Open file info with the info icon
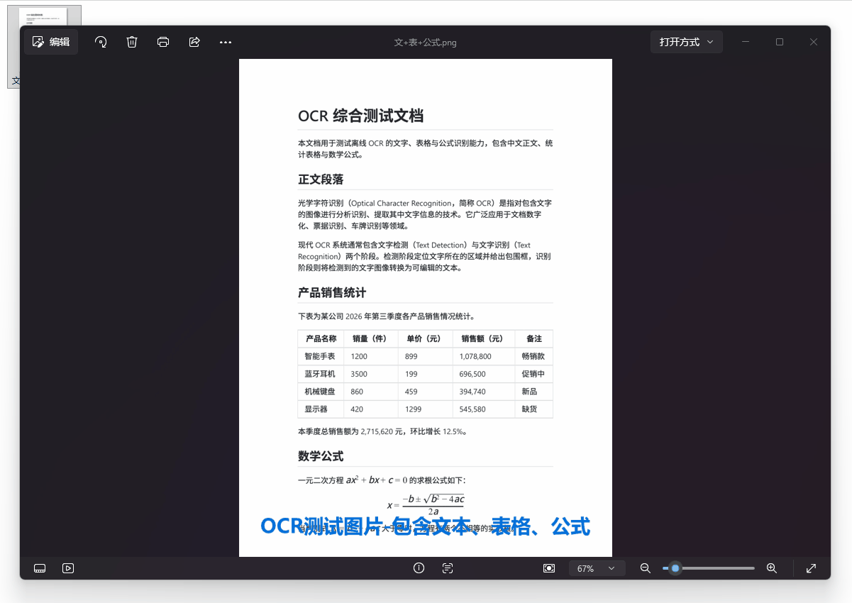This screenshot has width=852, height=603. point(419,568)
